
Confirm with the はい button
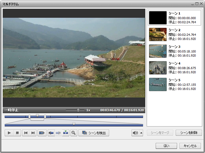(x=166, y=146)
